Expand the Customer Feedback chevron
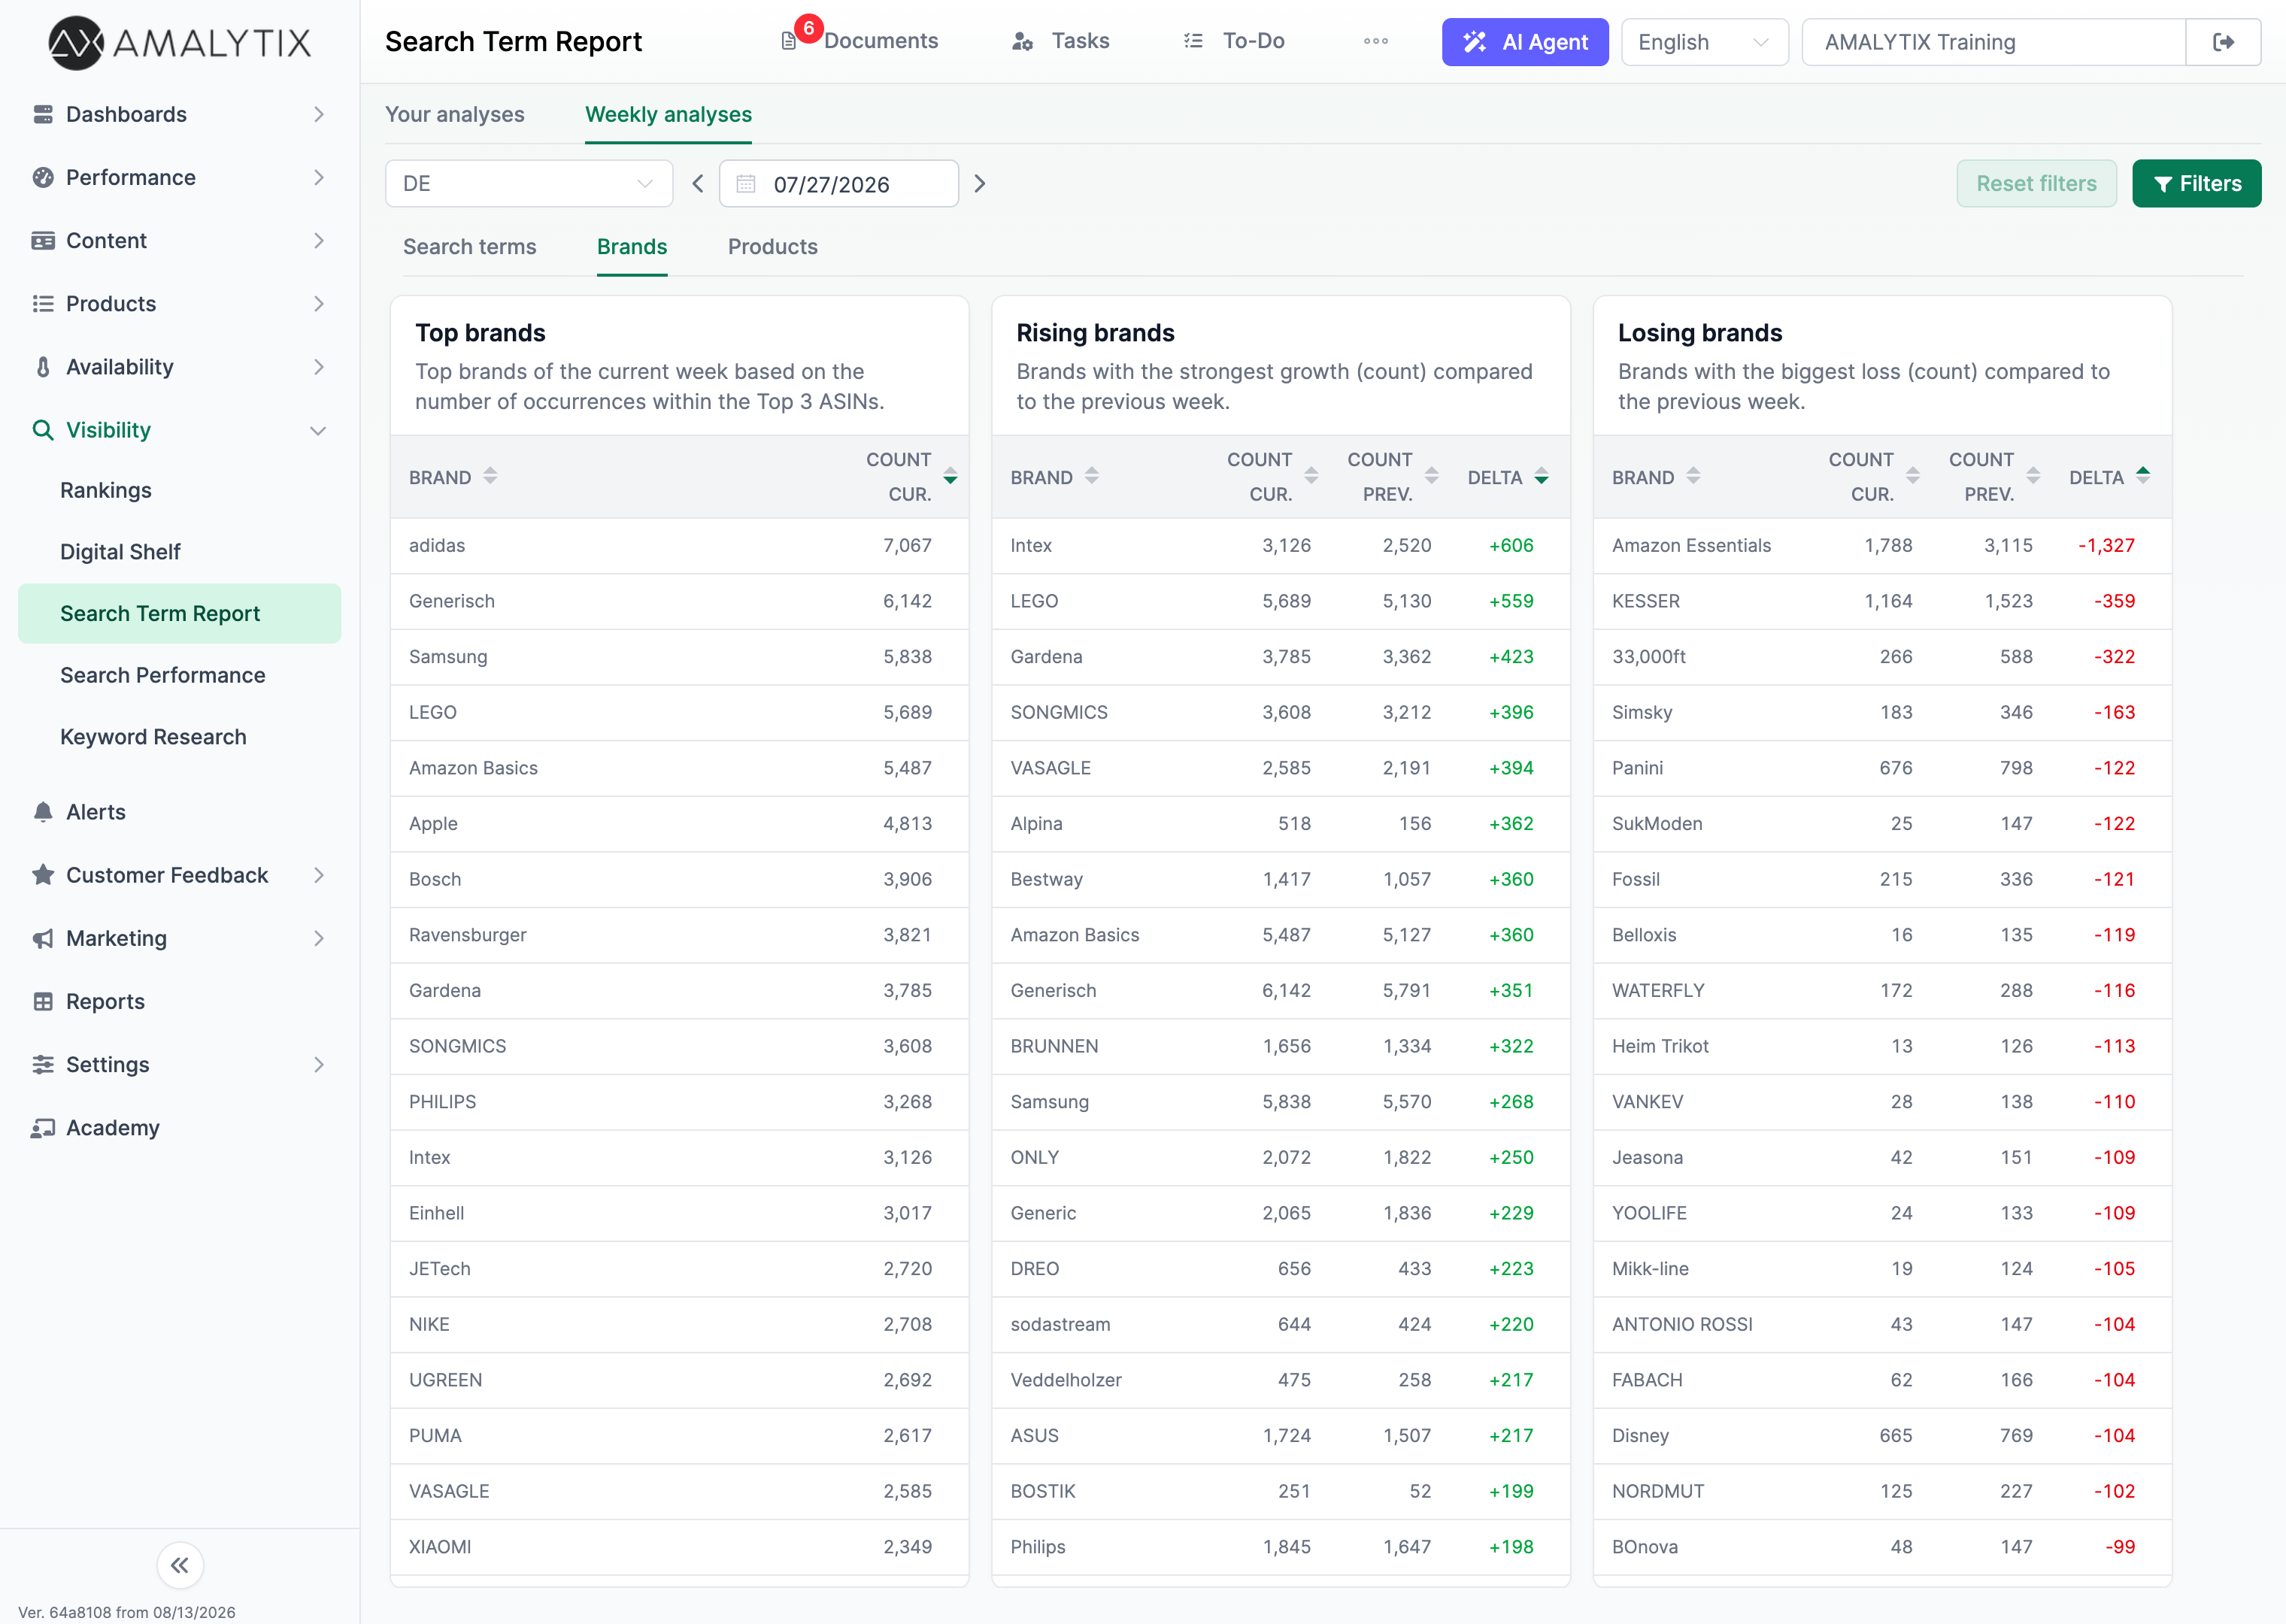The width and height of the screenshot is (2286, 1624). (x=319, y=874)
